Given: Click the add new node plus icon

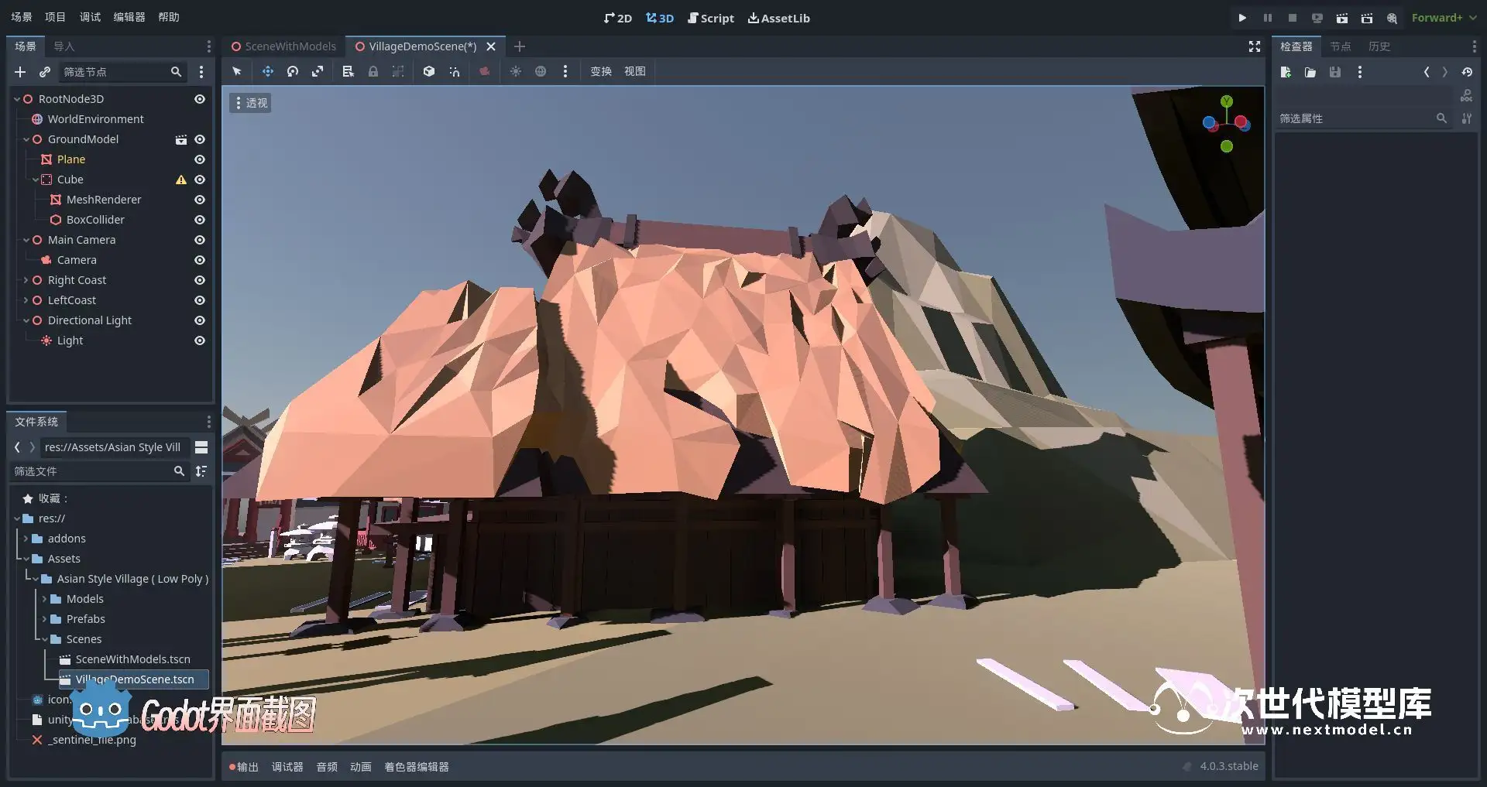Looking at the screenshot, I should click(20, 72).
